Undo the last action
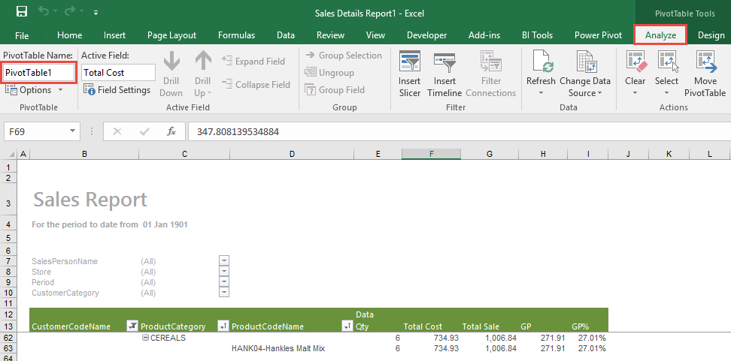731x361 pixels. pos(44,12)
